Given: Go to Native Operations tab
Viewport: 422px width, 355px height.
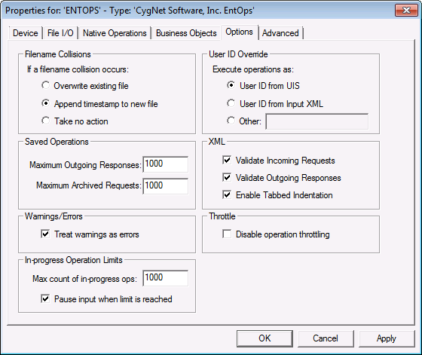Looking at the screenshot, I should [115, 33].
